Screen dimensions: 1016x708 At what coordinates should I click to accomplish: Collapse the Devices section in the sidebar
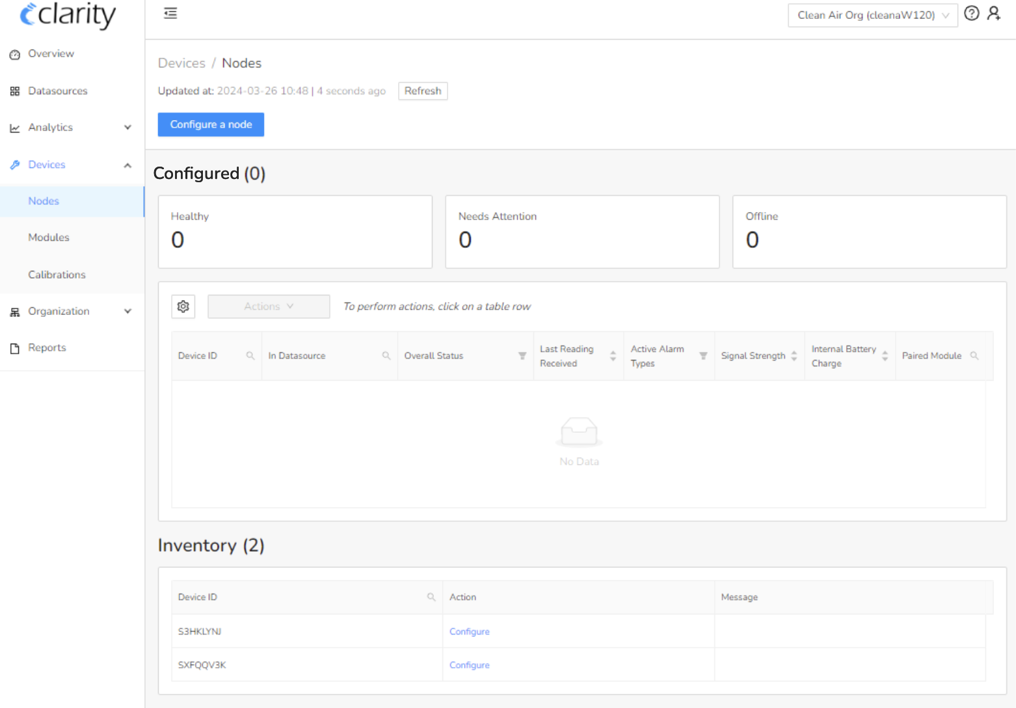click(127, 165)
